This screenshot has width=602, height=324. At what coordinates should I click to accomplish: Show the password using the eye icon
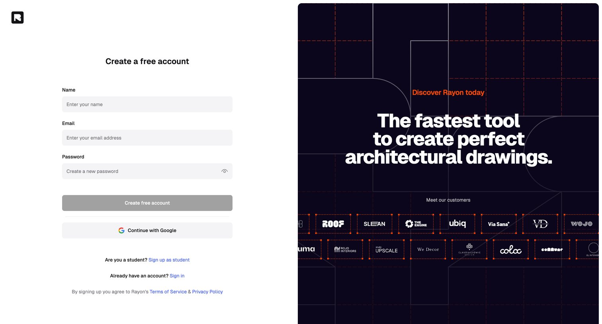[225, 171]
